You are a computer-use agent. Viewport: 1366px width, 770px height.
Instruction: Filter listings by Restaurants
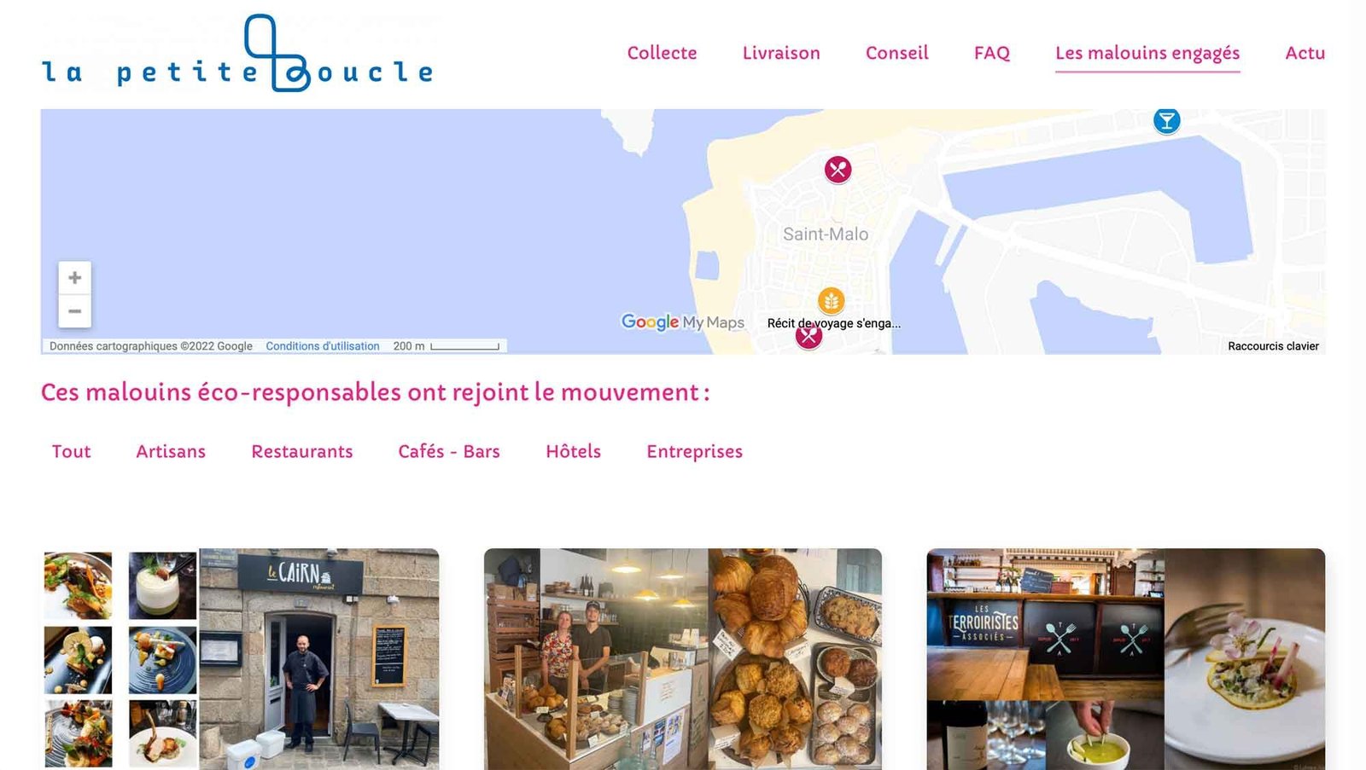[302, 451]
